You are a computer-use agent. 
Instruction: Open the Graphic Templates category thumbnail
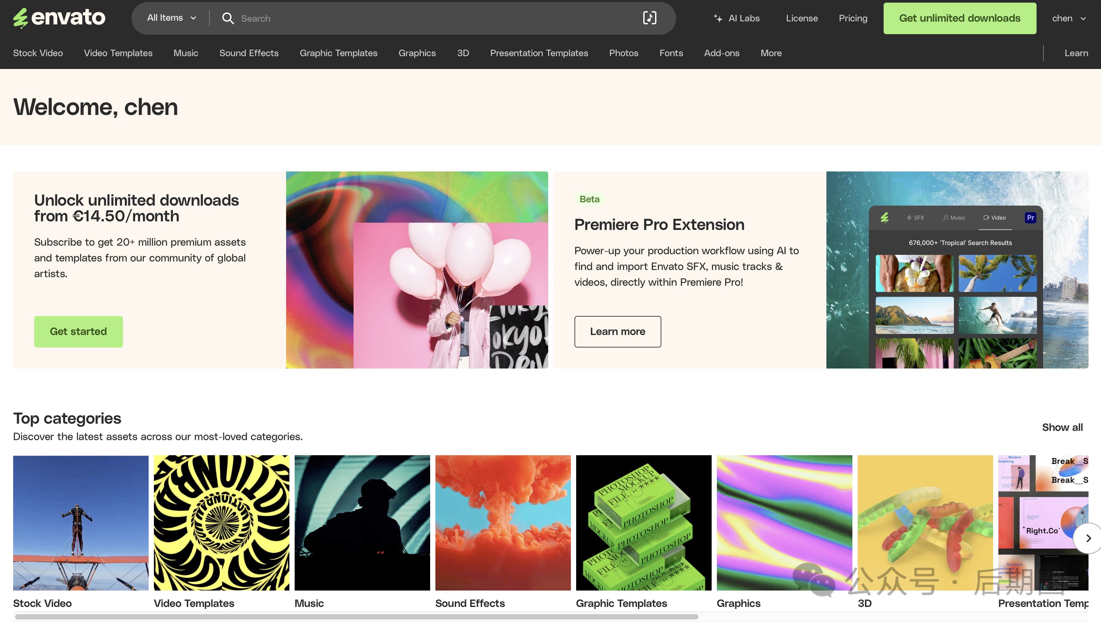pyautogui.click(x=644, y=523)
